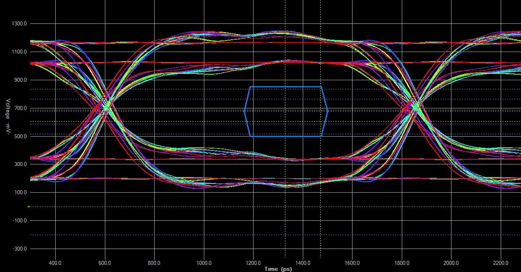Image resolution: width=521 pixels, height=272 pixels.
Task: Click inside the blue hexagonal eye mask
Action: (286, 112)
